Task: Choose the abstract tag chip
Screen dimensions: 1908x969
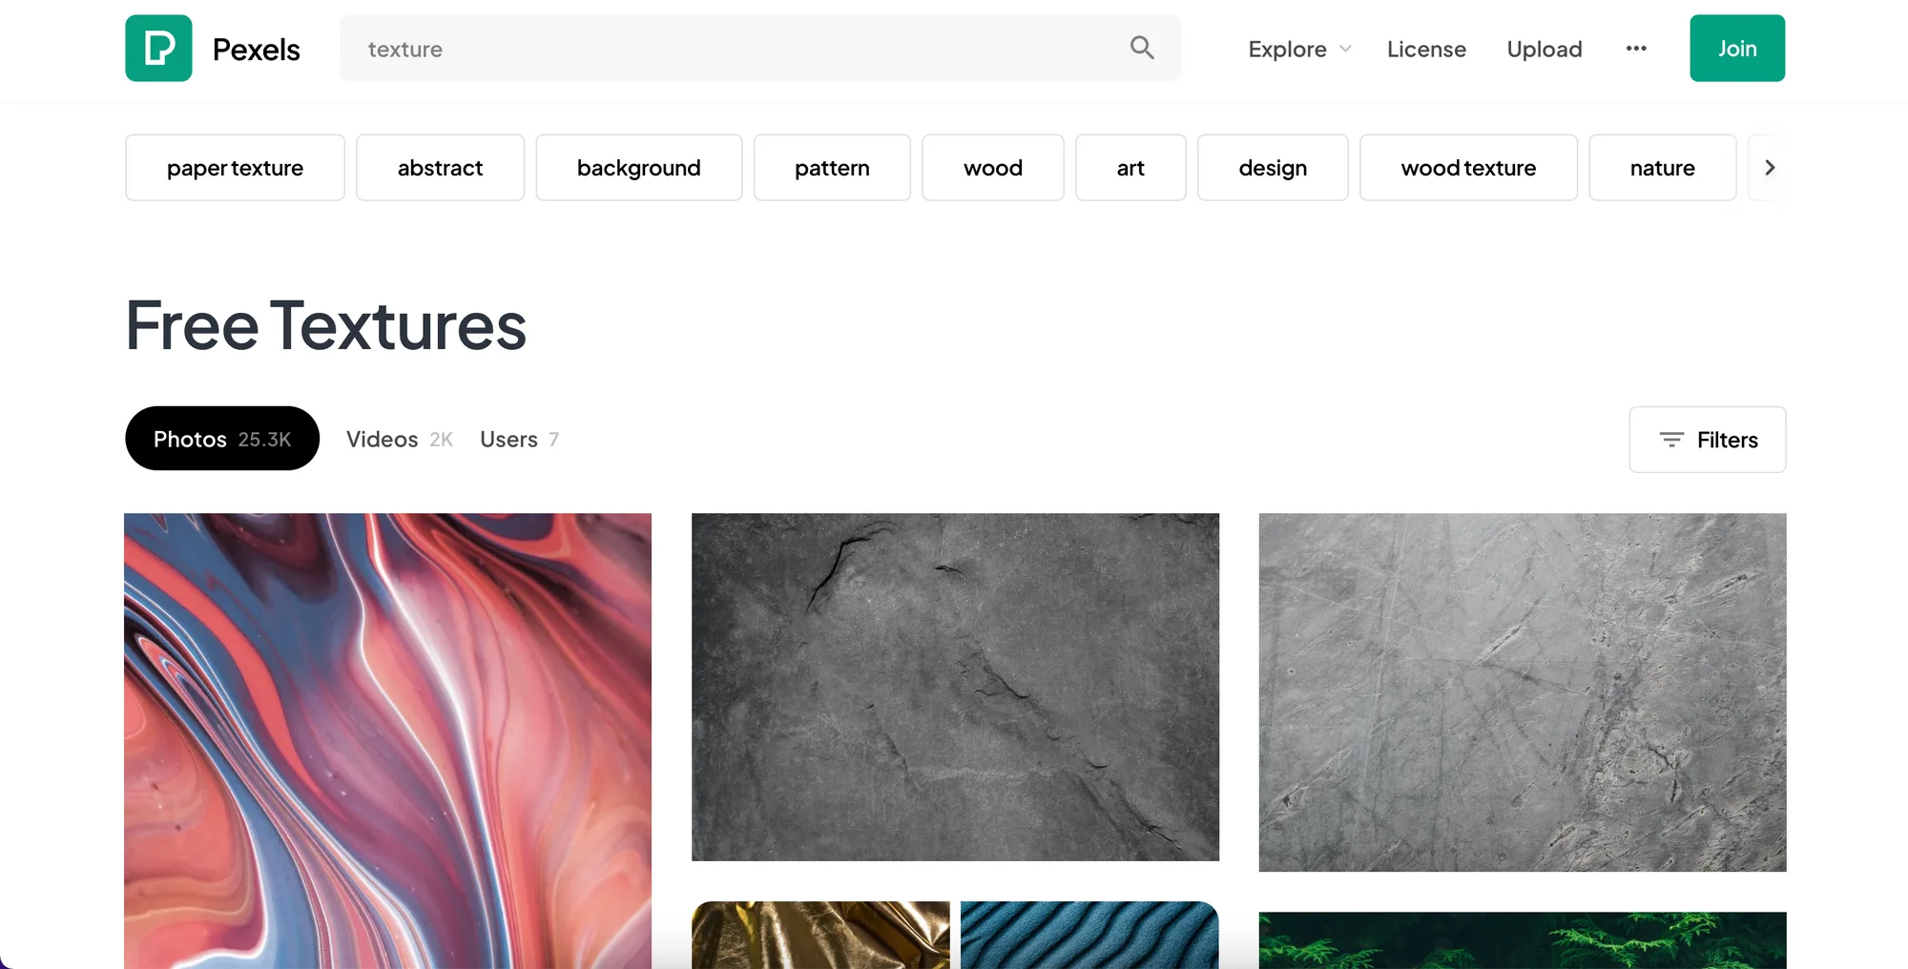Action: click(440, 168)
